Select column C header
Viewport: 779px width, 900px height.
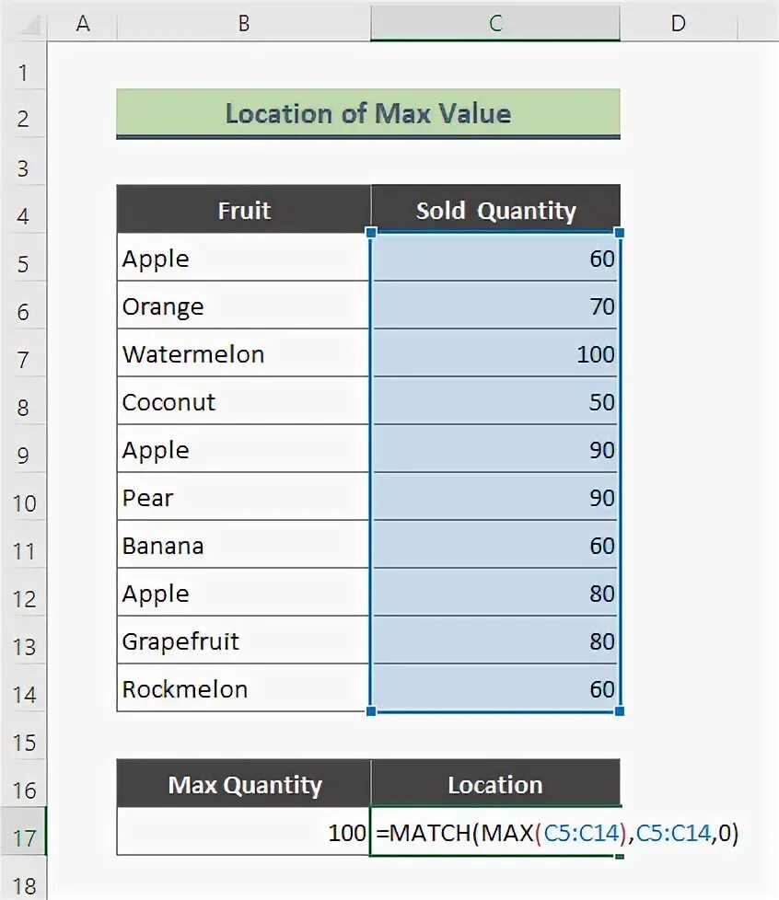[495, 23]
